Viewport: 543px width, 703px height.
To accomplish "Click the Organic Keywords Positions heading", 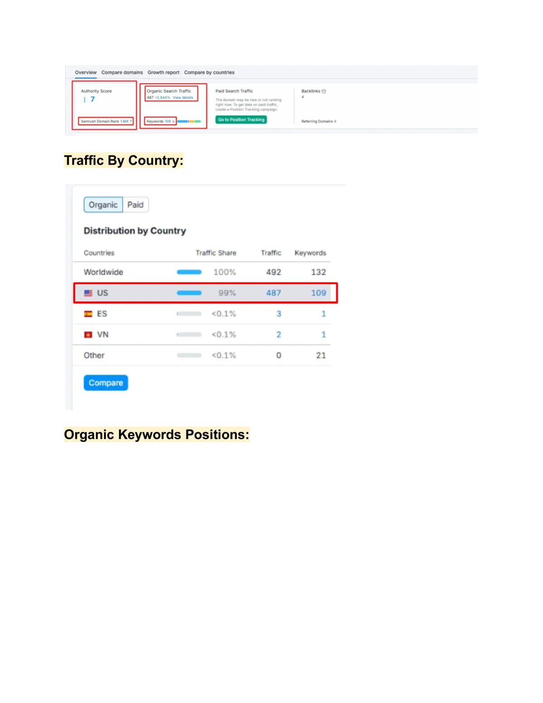I will [x=157, y=435].
